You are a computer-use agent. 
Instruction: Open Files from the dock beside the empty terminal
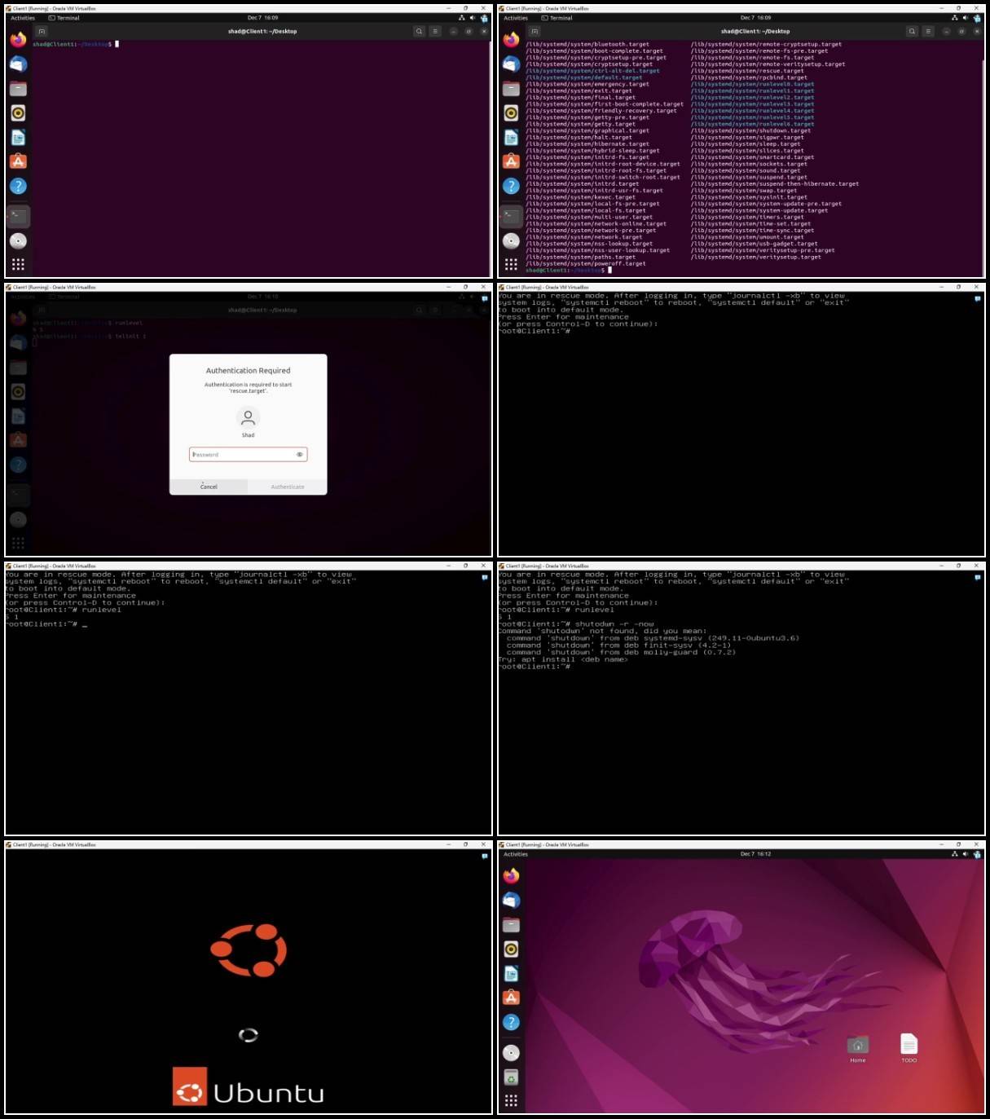coord(18,89)
